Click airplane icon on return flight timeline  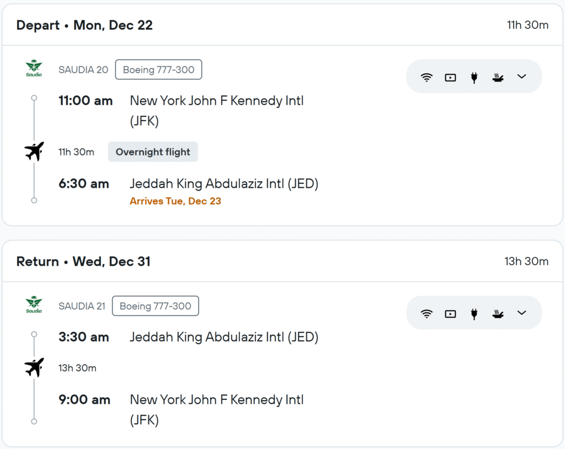pyautogui.click(x=34, y=367)
